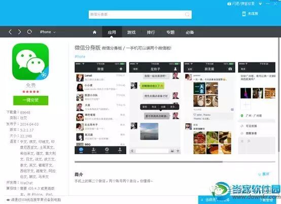Click contact icon in second screenshot header

coord(175,69)
